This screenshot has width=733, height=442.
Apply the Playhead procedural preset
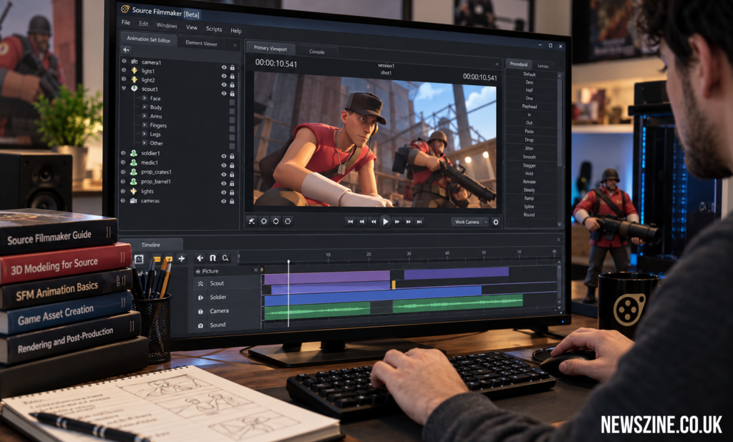pos(530,107)
